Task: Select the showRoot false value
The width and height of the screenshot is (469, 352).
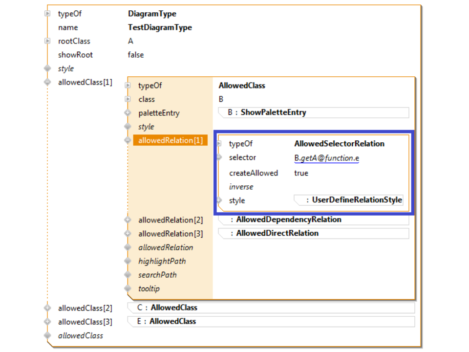Action: 136,55
